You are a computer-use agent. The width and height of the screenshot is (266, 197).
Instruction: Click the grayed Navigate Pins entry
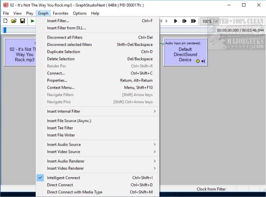pyautogui.click(x=98, y=102)
